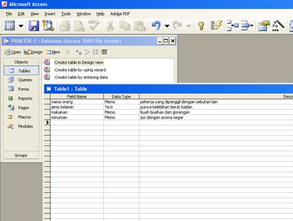Image resolution: width=293 pixels, height=221 pixels.
Task: Open the Properties toolbar icon
Action: click(264, 26)
